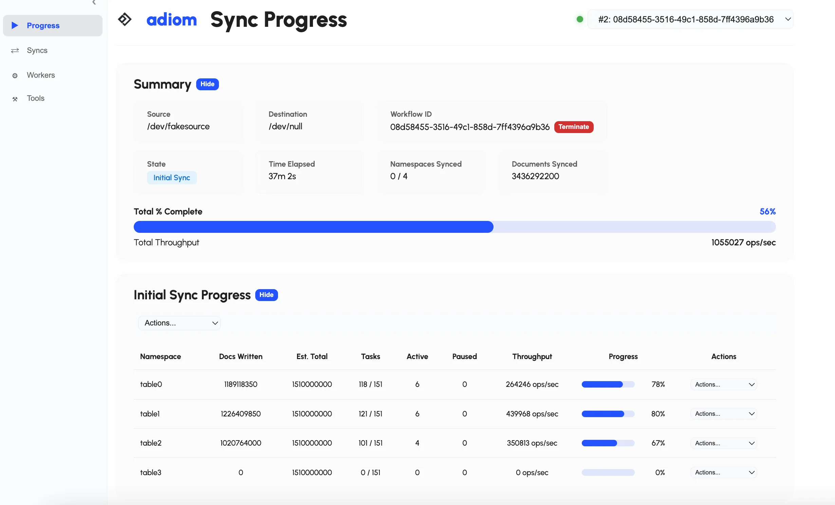Image resolution: width=835 pixels, height=505 pixels.
Task: Click the table1 progress bar
Action: pos(608,414)
